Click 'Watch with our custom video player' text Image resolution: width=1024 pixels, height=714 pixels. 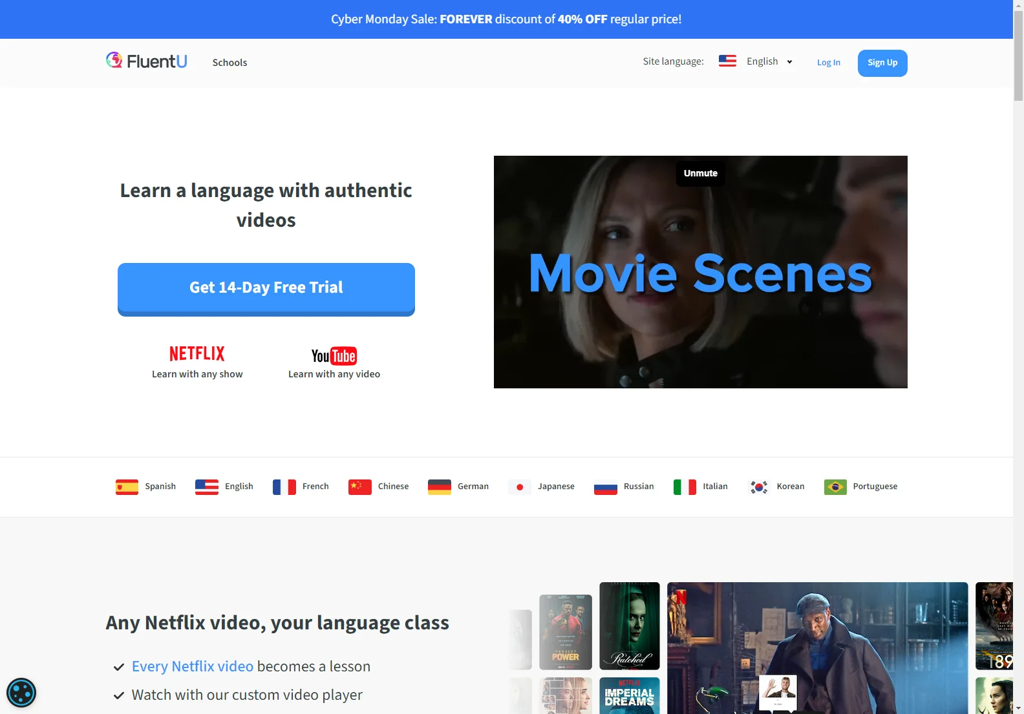pyautogui.click(x=247, y=695)
